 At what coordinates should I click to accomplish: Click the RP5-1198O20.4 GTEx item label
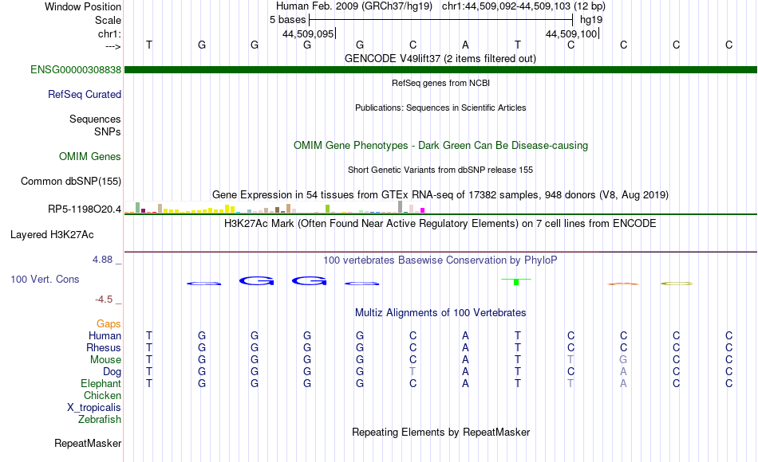point(84,209)
